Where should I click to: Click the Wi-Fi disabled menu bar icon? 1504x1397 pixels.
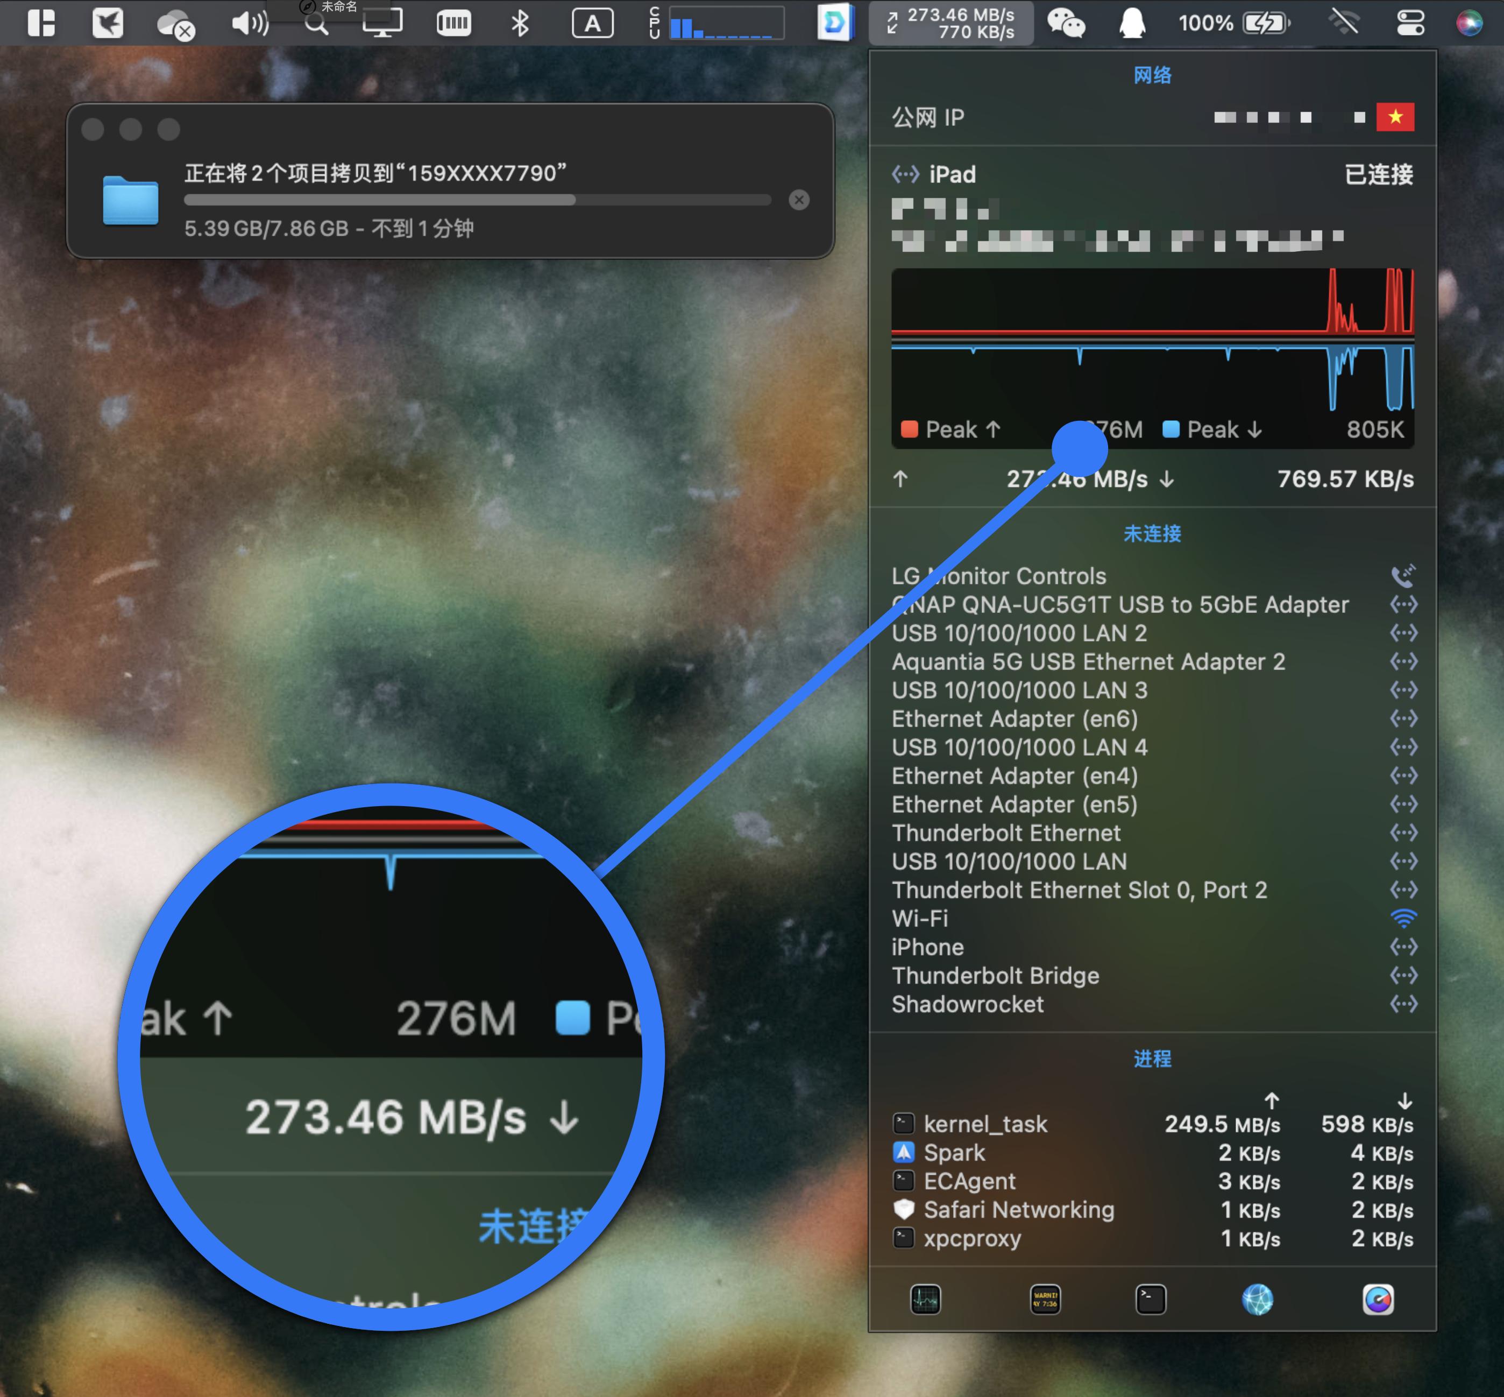(x=1345, y=23)
